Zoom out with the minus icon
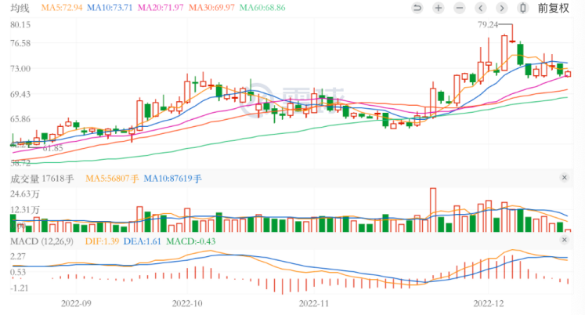 pos(460,8)
